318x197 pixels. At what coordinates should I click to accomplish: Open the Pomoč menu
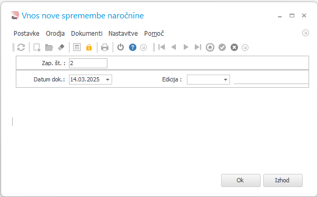point(154,34)
